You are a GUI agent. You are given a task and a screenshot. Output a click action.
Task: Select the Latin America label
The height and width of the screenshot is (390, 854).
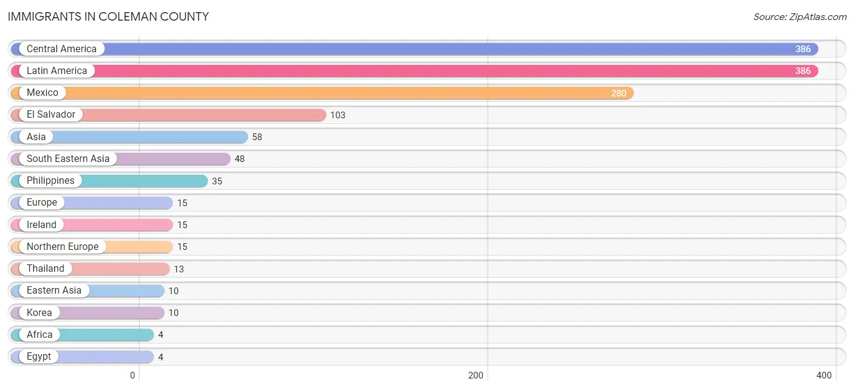[x=57, y=70]
